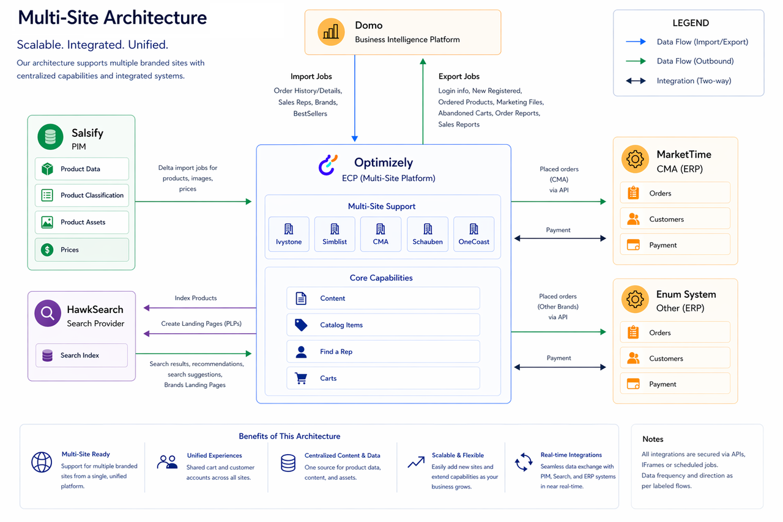Click the 'Scalable. Integrated. Unified.' subtitle
The image size is (783, 522).
(92, 45)
